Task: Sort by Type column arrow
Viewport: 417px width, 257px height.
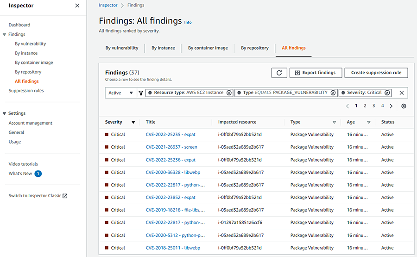Action: pos(334,122)
